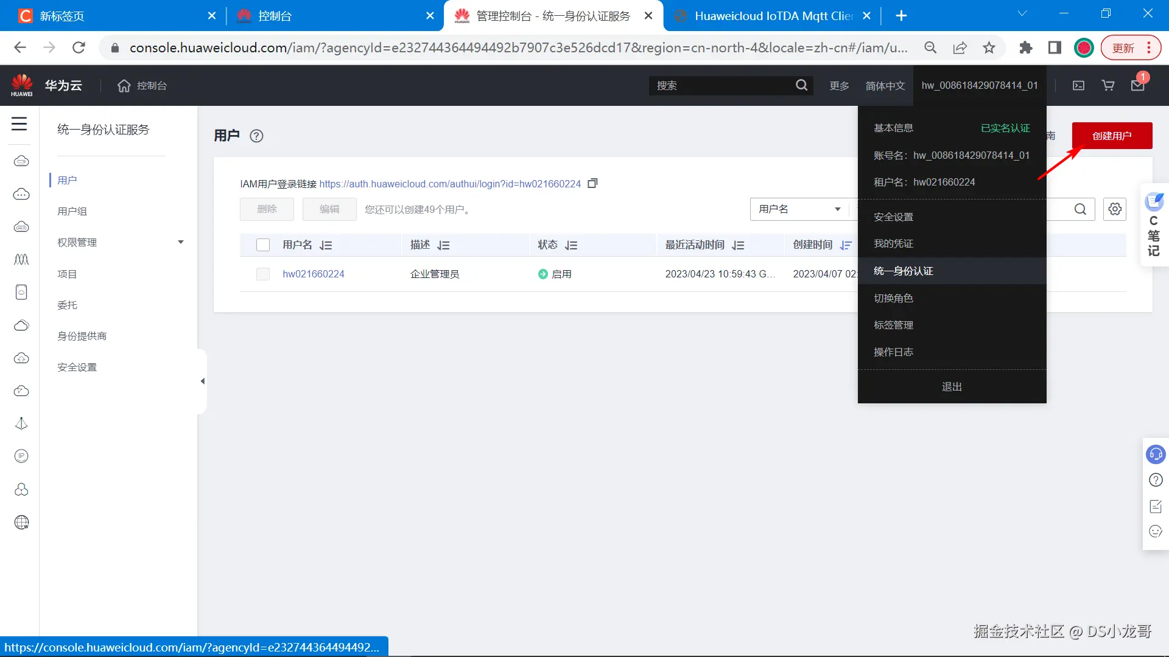Click the help question mark beside 用户

coord(256,136)
